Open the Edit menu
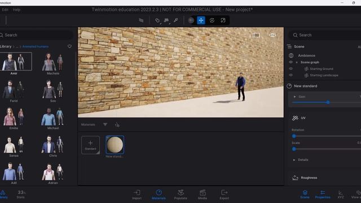Viewport: 361px width, 203px height. 5,10
